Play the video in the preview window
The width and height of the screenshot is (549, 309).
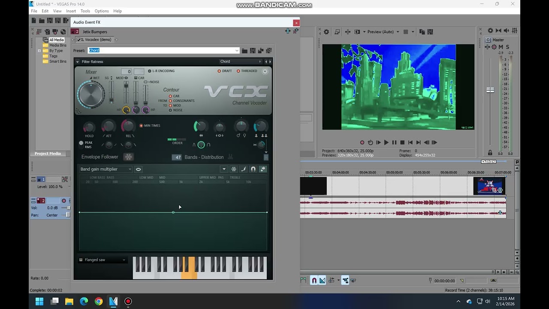point(386,142)
